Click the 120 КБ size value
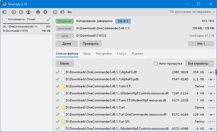 click(198, 115)
